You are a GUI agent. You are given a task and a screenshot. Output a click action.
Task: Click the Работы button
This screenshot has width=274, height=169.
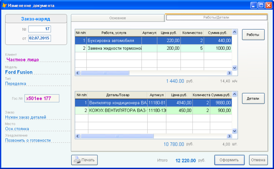(253, 35)
